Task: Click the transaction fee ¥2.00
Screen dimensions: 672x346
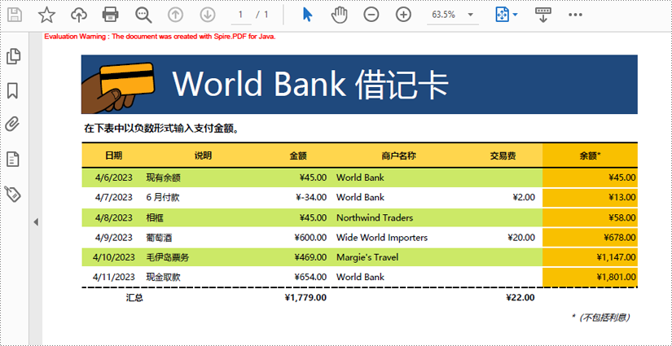Action: tap(524, 197)
